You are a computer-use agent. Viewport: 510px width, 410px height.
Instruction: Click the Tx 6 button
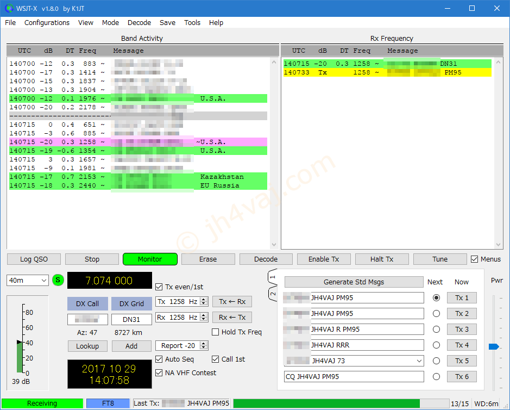click(462, 376)
